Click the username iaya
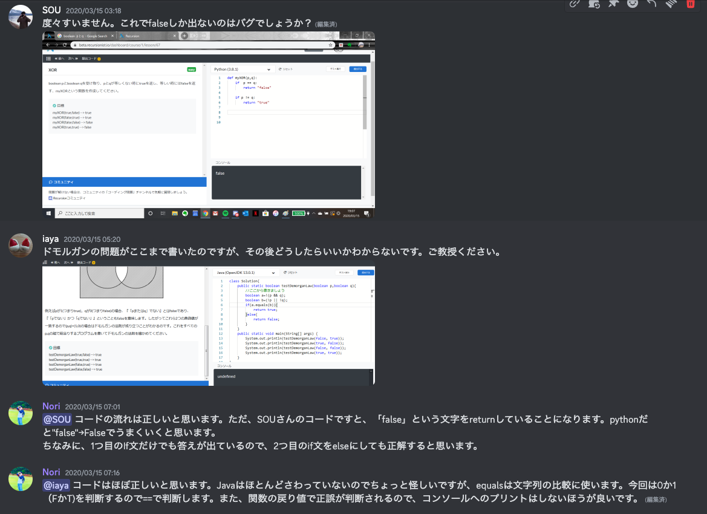 tap(51, 239)
